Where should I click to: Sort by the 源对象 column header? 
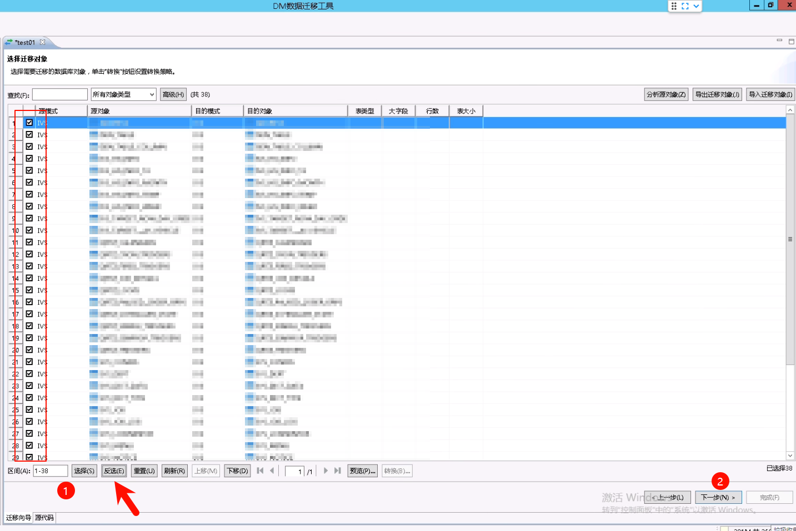pyautogui.click(x=140, y=111)
